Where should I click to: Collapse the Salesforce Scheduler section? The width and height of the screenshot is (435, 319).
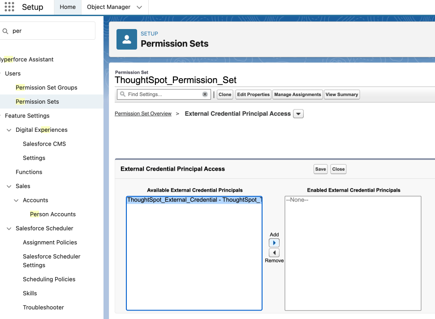click(x=9, y=228)
